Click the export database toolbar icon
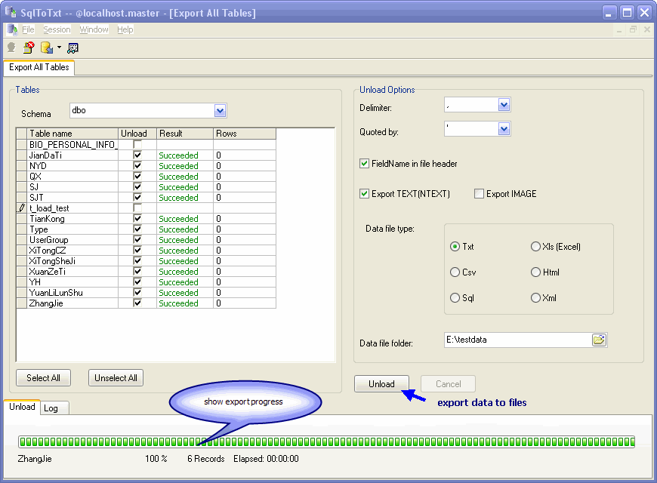Viewport: 657px width, 483px height. tap(47, 48)
